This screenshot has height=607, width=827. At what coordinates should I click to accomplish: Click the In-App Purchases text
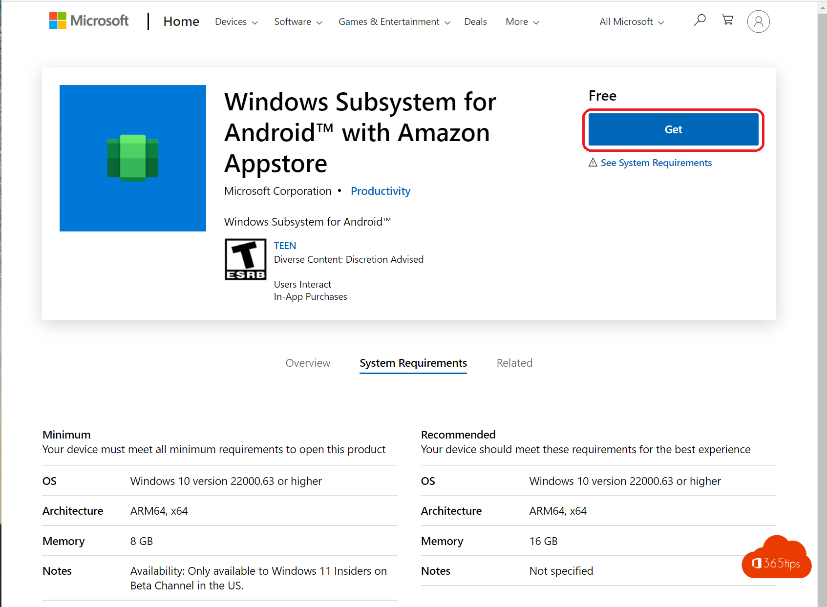310,296
